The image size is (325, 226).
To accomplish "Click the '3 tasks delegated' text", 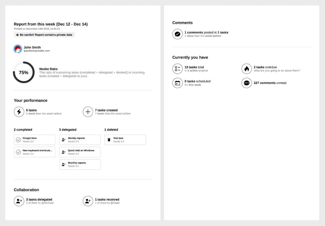I will pyautogui.click(x=39, y=199).
